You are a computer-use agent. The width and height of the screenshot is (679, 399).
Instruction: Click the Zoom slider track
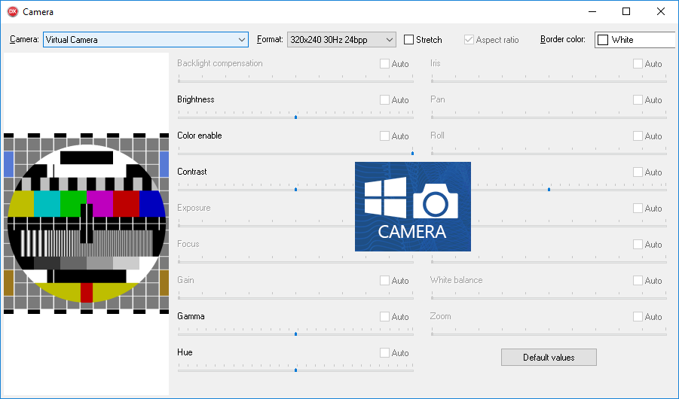(x=549, y=334)
